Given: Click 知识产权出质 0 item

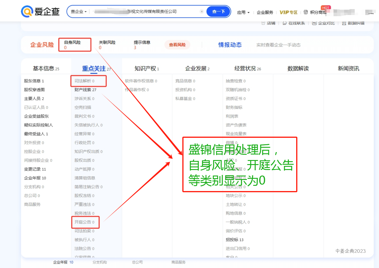Looking at the screenshot, I should [x=88, y=152].
